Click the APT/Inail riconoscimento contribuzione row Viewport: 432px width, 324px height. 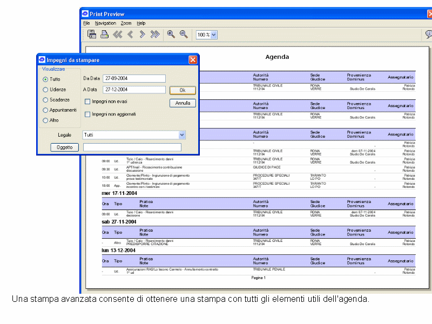click(259, 169)
